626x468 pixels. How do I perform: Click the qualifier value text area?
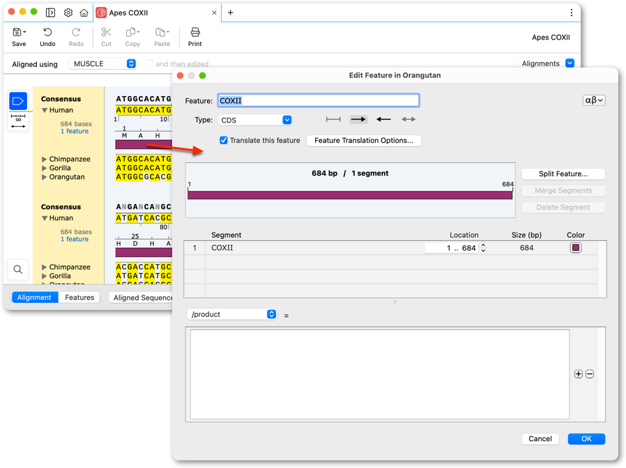click(380, 374)
